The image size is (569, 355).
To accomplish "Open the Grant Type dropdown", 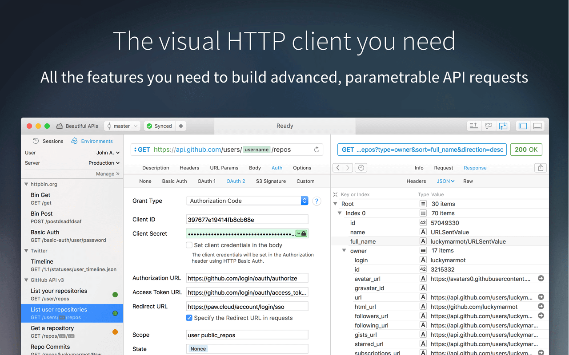I will (x=247, y=201).
